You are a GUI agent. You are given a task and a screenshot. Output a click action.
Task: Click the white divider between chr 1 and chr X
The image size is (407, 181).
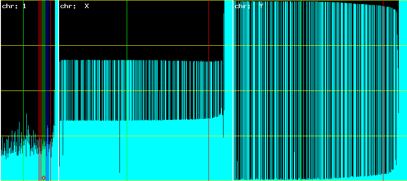[x=59, y=90]
